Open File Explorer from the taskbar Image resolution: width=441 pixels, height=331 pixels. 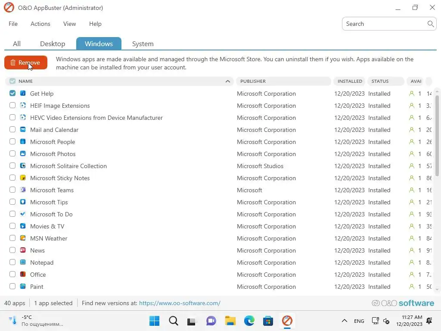coord(230,321)
